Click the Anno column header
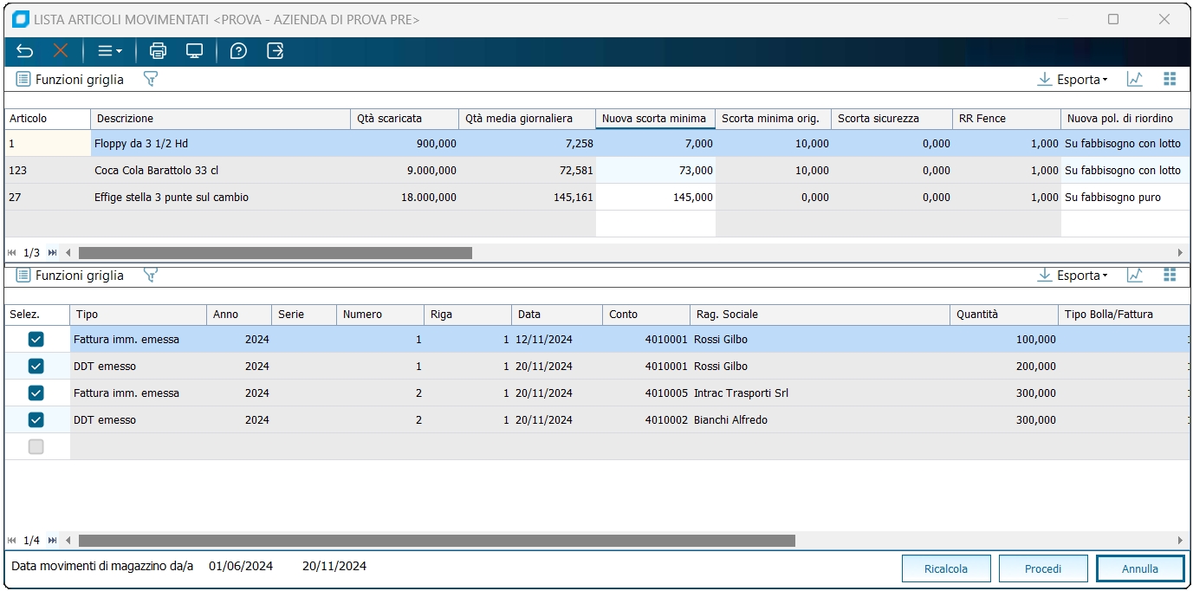Viewport: 1193px width, 591px height. pyautogui.click(x=239, y=315)
